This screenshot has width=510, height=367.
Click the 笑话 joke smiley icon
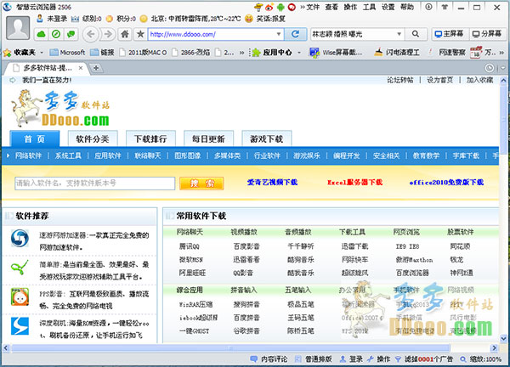249,19
